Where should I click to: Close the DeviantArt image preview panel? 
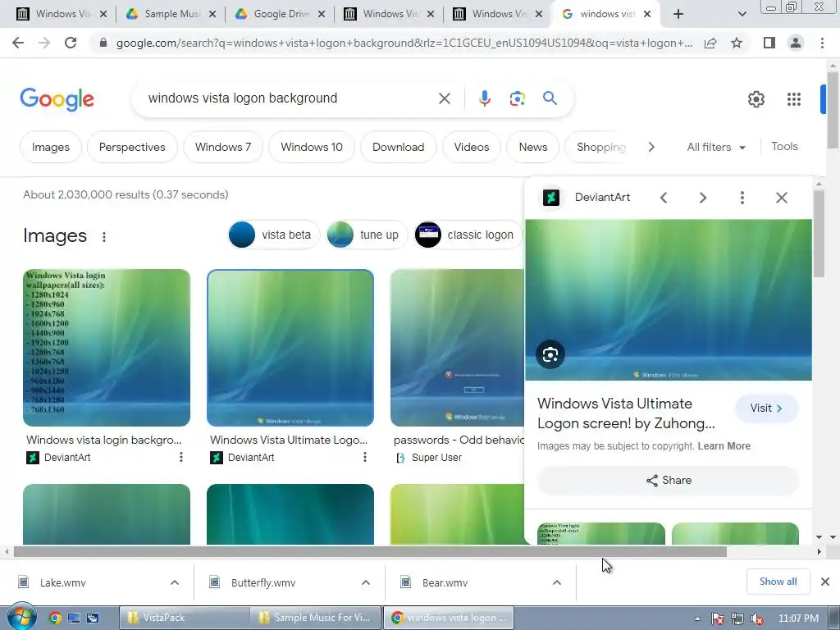(782, 198)
